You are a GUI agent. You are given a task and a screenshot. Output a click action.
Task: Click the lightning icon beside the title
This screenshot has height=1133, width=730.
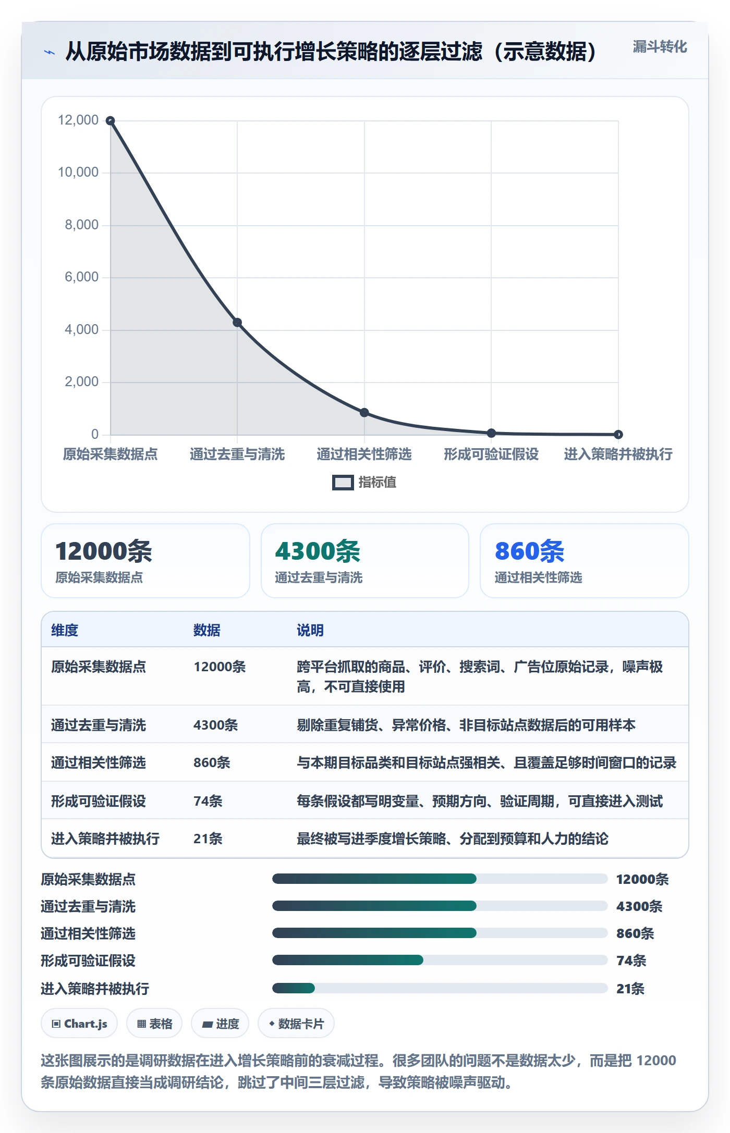coord(50,52)
